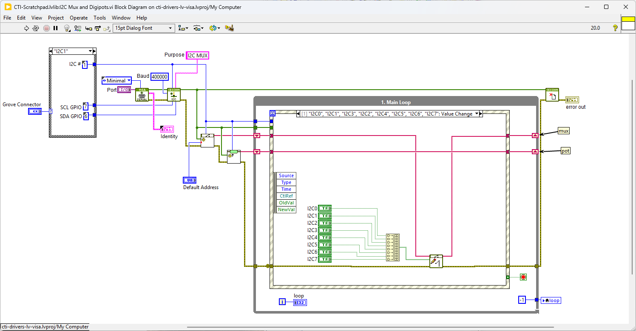Open the Project menu

[x=56, y=18]
